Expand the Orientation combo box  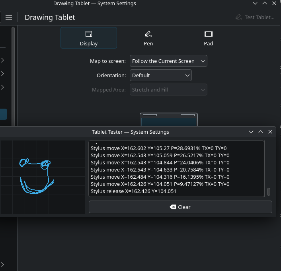point(161,75)
